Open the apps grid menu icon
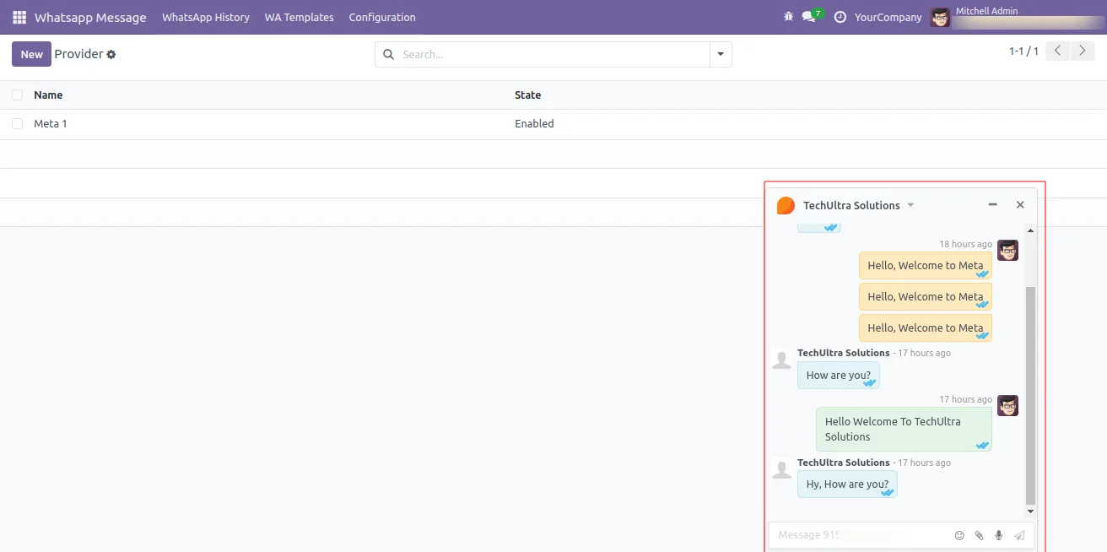 [19, 17]
